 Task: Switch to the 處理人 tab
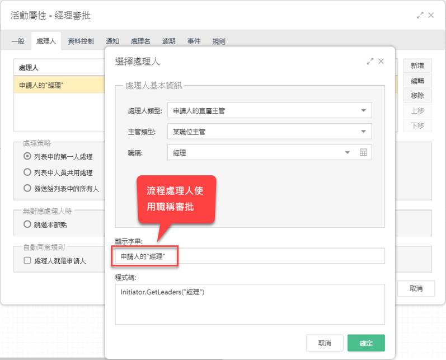[46, 41]
